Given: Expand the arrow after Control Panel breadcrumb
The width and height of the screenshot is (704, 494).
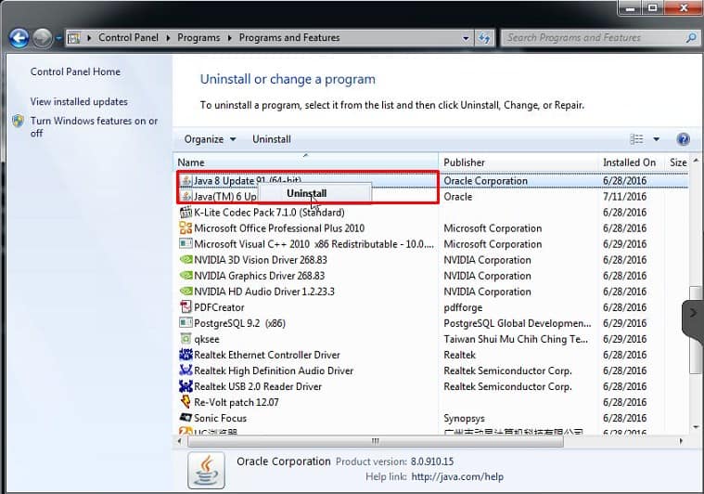Looking at the screenshot, I should pyautogui.click(x=168, y=38).
